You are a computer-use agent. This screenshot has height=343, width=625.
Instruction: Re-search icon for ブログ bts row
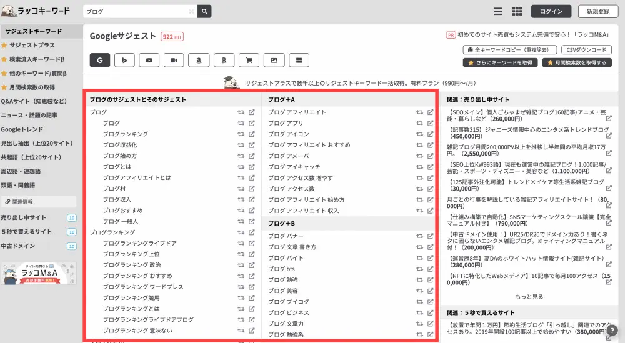(x=420, y=269)
